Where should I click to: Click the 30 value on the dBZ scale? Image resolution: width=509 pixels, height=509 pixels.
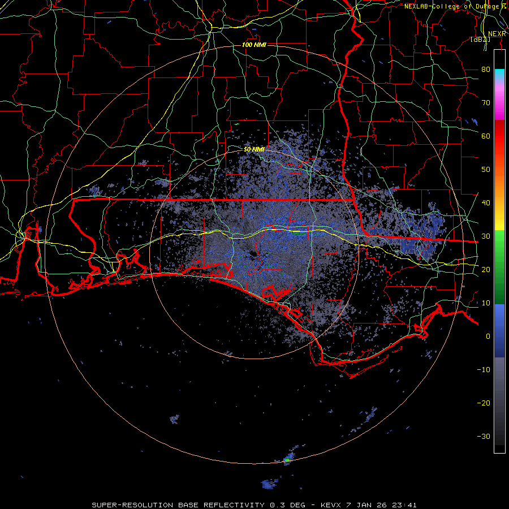click(486, 236)
